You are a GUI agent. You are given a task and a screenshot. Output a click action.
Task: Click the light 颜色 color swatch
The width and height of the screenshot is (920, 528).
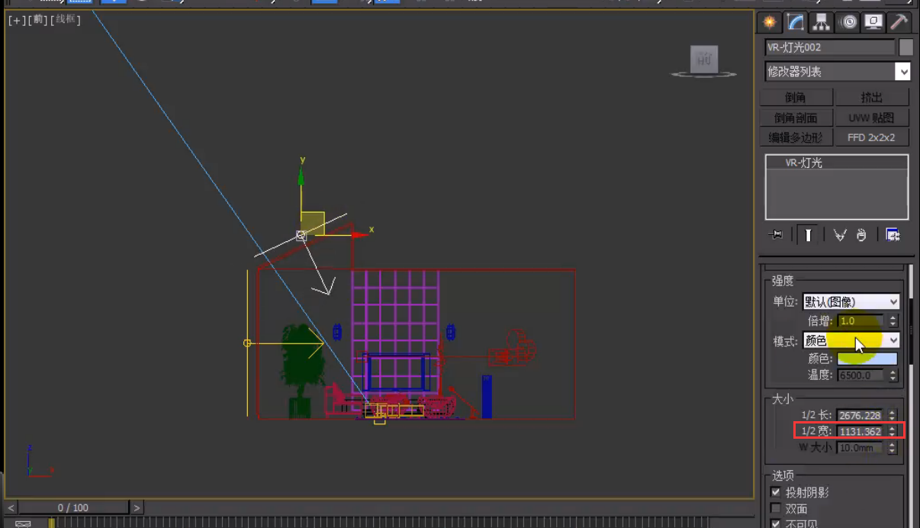(867, 359)
